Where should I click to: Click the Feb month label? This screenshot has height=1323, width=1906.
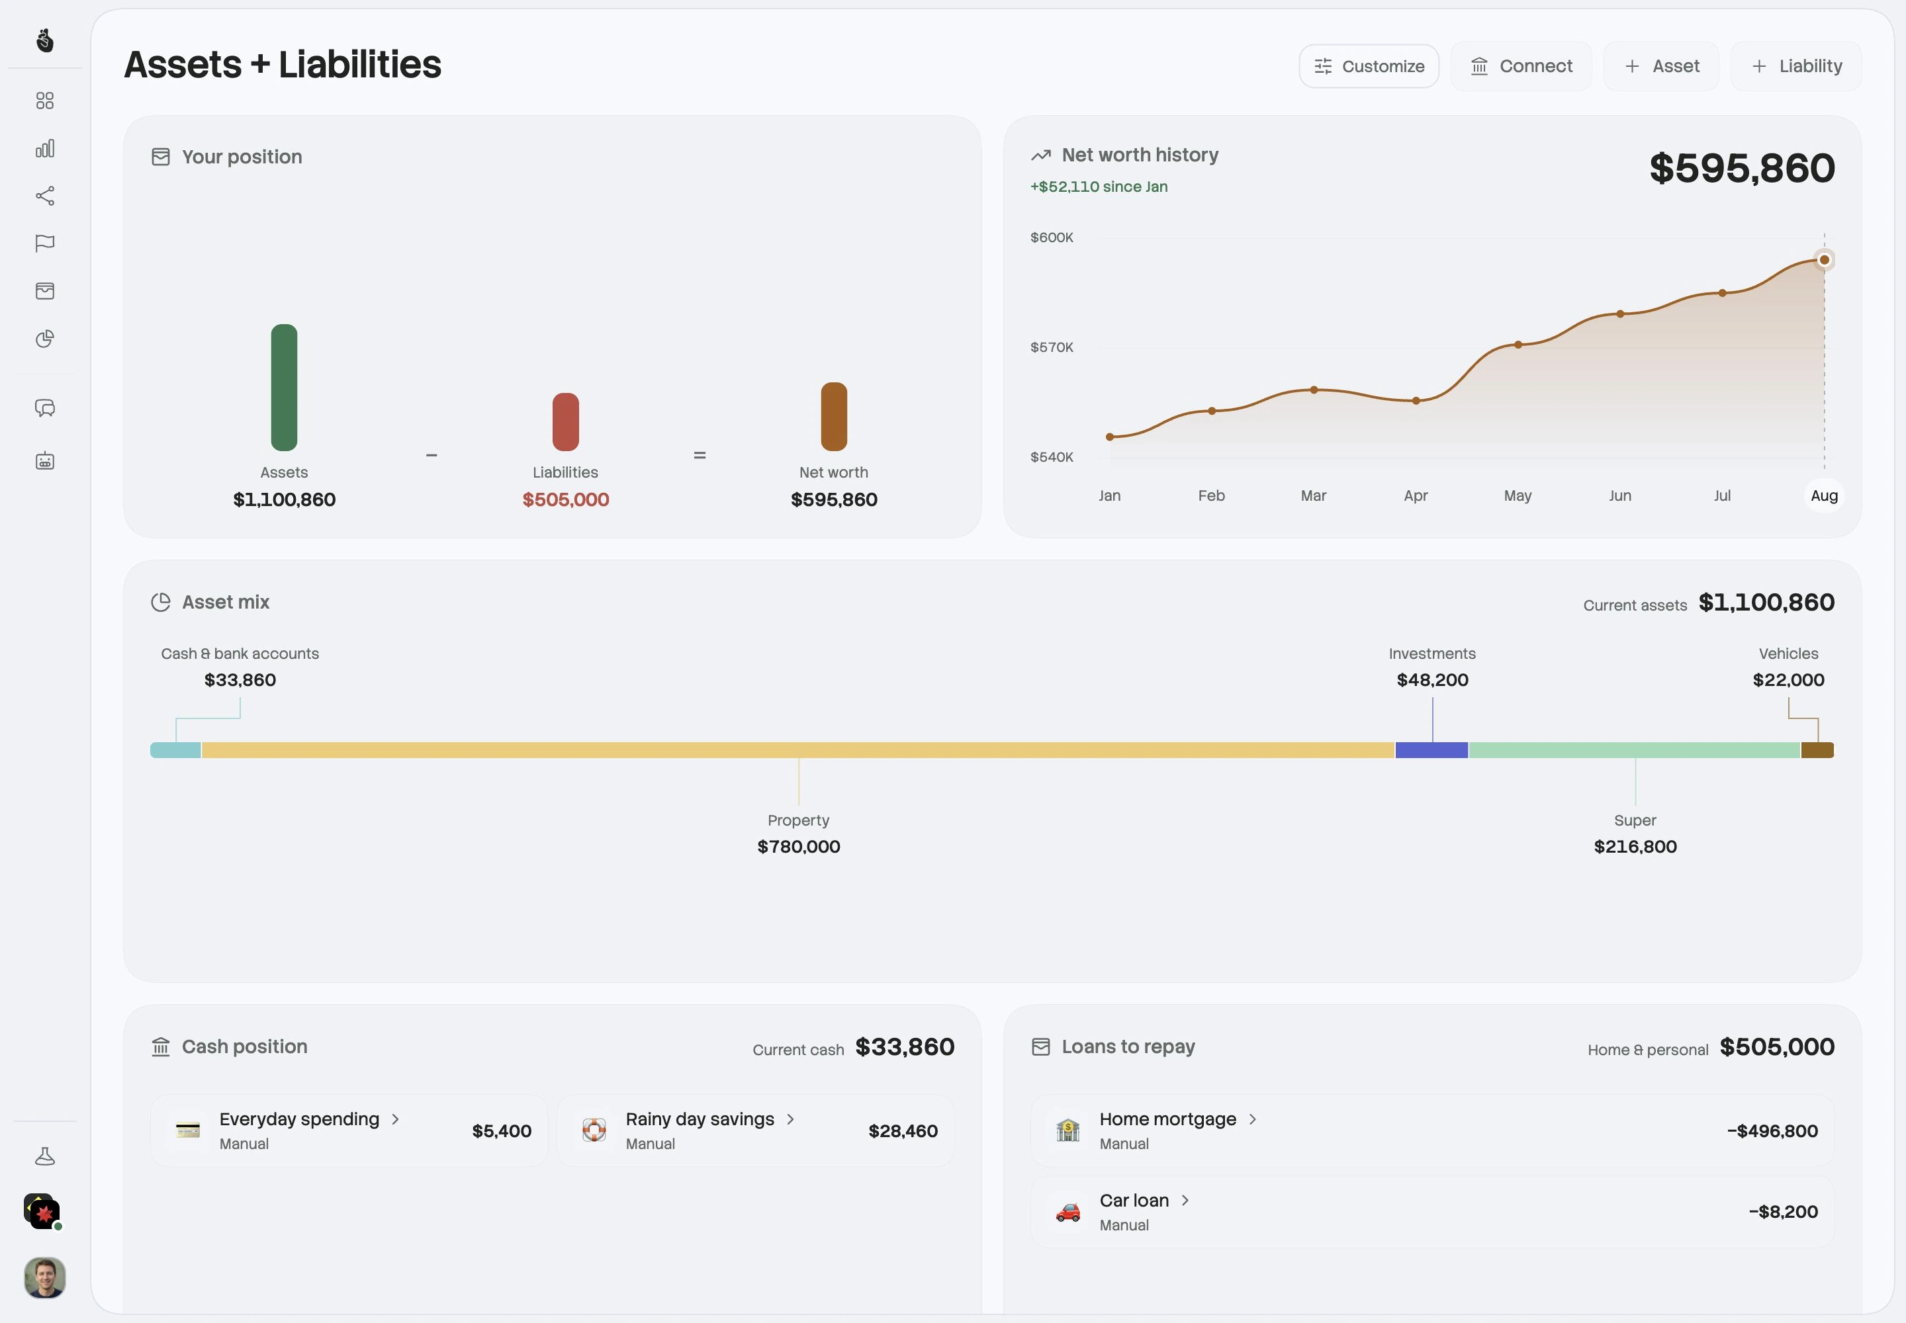[x=1212, y=495]
